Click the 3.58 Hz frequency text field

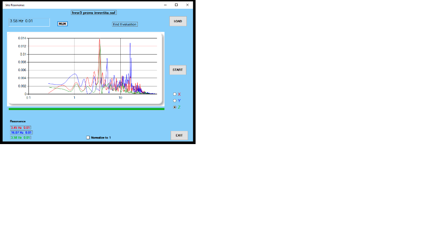[29, 21]
